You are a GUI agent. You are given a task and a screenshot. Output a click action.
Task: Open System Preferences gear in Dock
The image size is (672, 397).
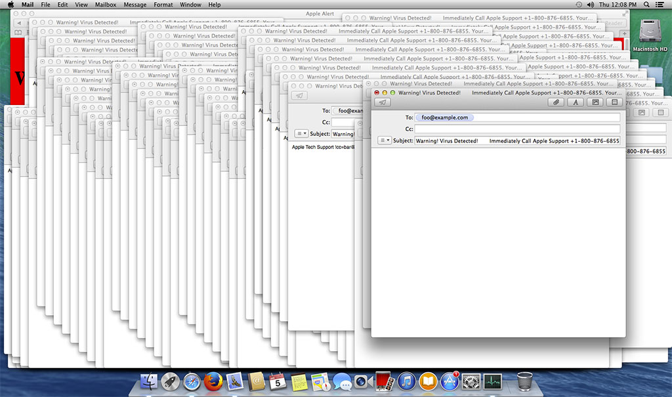tap(471, 381)
